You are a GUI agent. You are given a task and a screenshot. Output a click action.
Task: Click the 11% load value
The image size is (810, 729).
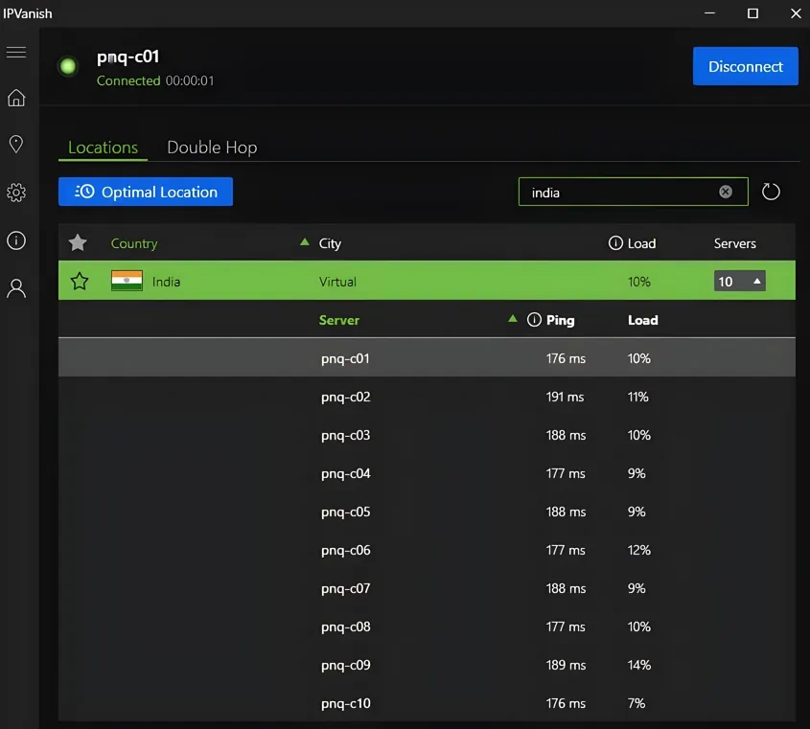click(x=638, y=397)
